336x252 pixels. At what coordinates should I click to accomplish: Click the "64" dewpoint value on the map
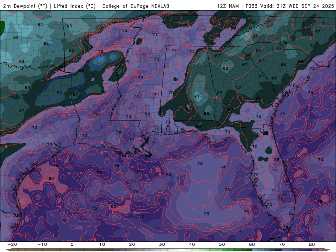(46, 44)
